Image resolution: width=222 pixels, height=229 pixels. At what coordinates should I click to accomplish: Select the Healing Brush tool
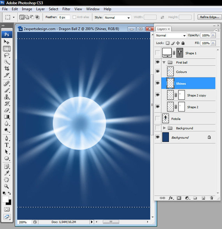(x=7, y=84)
